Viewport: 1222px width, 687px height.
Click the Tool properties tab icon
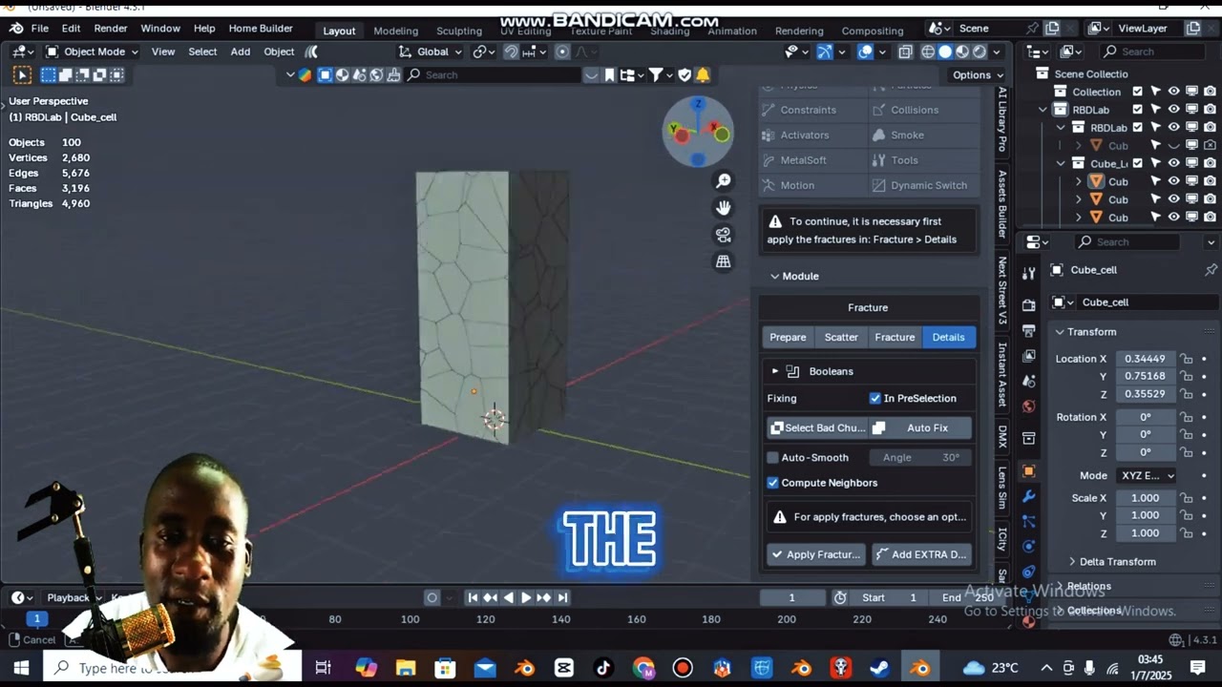[1028, 273]
